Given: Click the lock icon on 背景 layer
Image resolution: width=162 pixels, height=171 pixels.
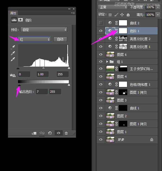Looking at the screenshot, I should pyautogui.click(x=152, y=139).
